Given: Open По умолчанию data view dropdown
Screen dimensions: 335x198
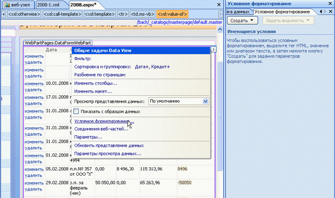Looking at the screenshot, I should coord(178,101).
